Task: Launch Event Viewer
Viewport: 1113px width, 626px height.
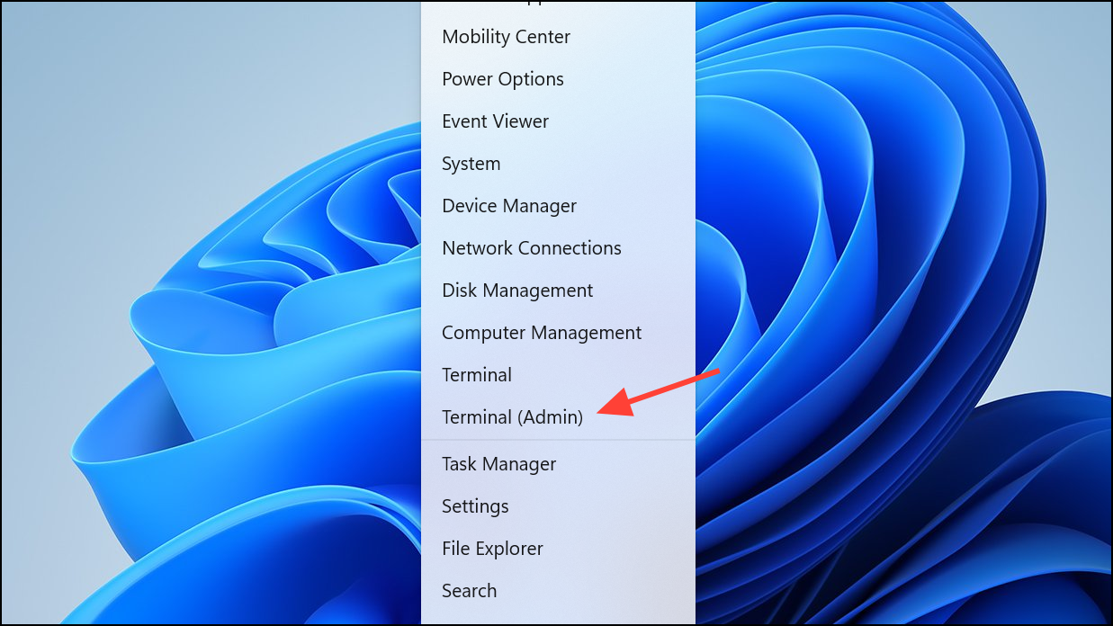Action: [x=558, y=121]
